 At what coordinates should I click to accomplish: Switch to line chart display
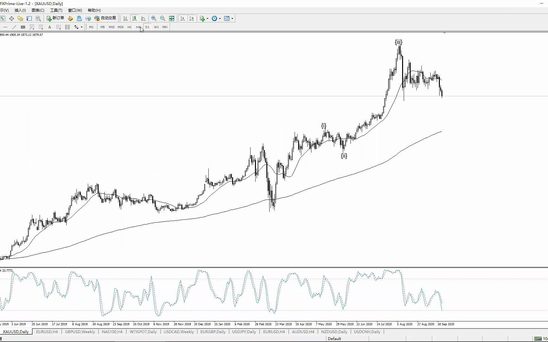143,18
